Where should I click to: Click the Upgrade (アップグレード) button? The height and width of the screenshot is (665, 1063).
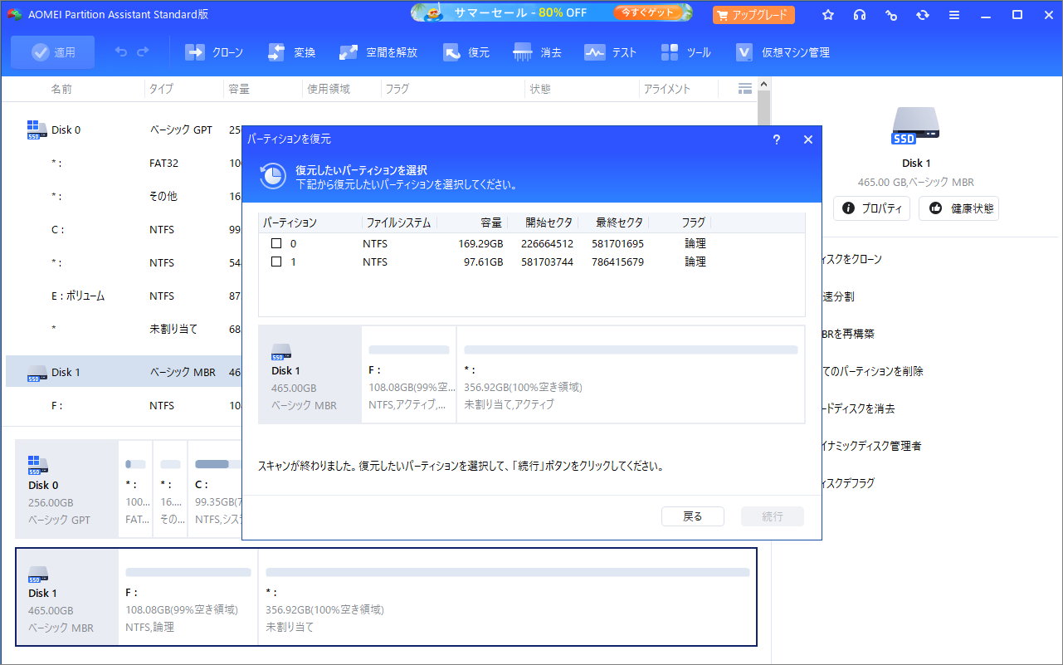(x=753, y=15)
